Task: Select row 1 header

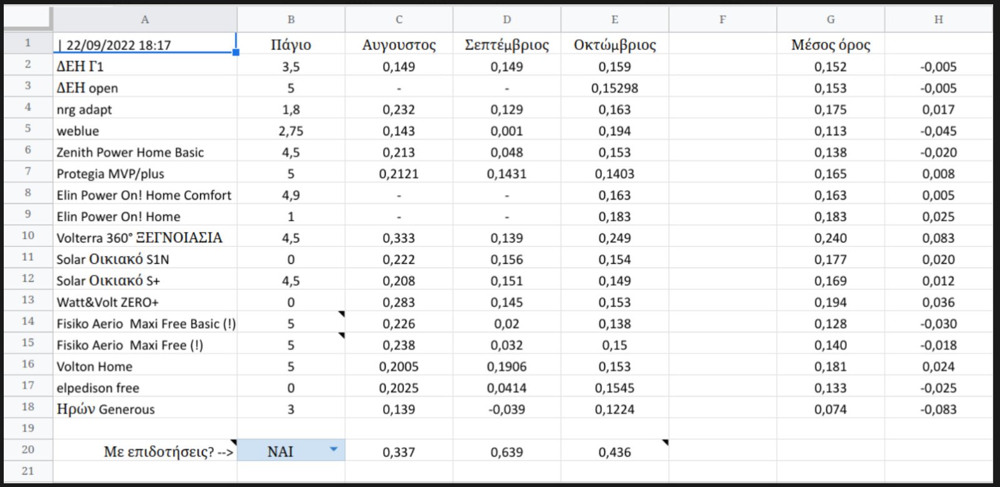Action: (x=28, y=43)
